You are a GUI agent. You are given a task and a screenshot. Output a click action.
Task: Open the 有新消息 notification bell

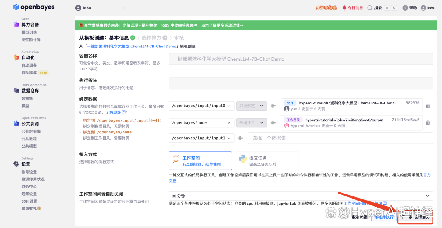344,8
